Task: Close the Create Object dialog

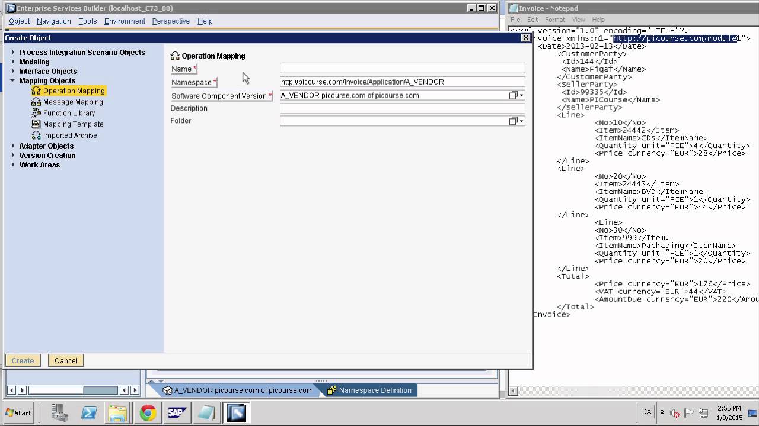Action: [525, 37]
